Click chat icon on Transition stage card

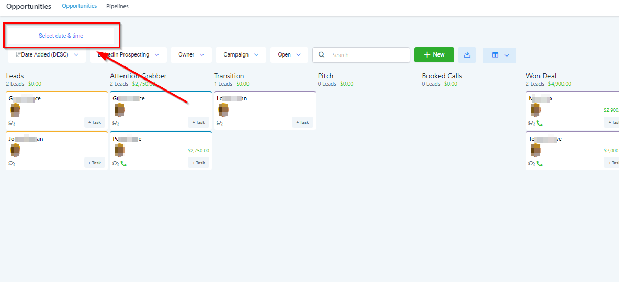pyautogui.click(x=219, y=123)
